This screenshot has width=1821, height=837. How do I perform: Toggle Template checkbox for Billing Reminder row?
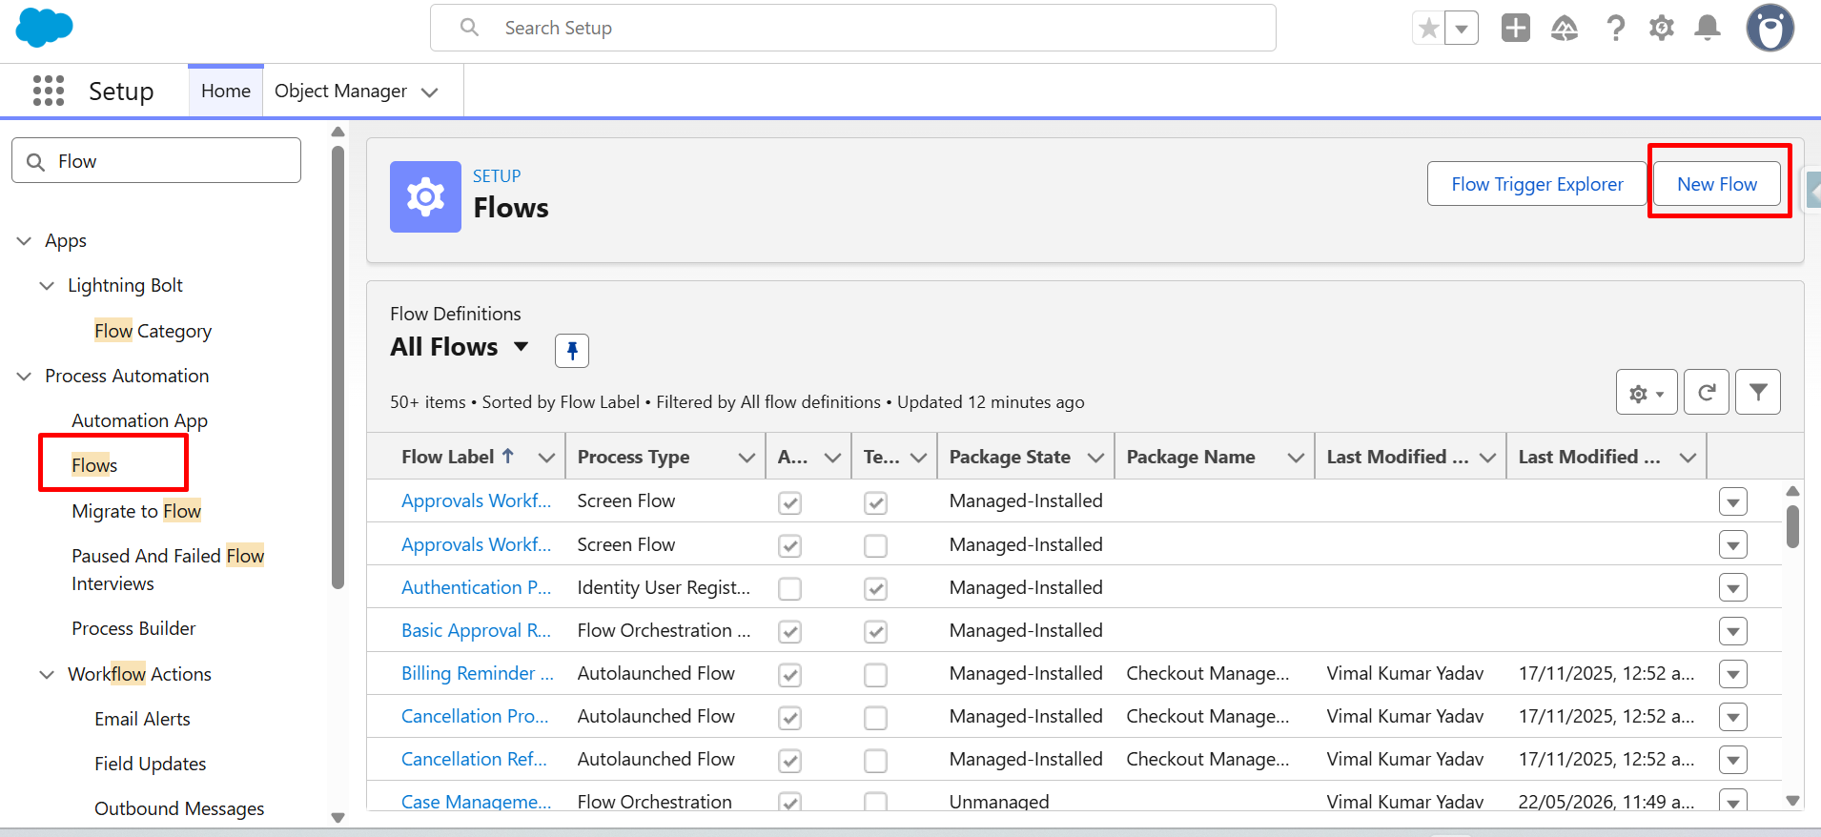click(875, 675)
